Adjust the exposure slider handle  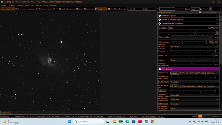click(196, 32)
